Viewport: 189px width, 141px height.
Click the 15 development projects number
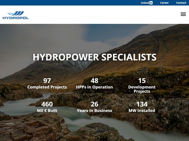click(x=142, y=81)
